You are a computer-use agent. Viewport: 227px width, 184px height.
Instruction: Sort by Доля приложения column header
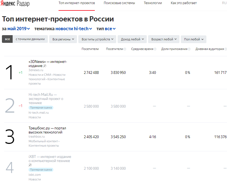coord(174,49)
